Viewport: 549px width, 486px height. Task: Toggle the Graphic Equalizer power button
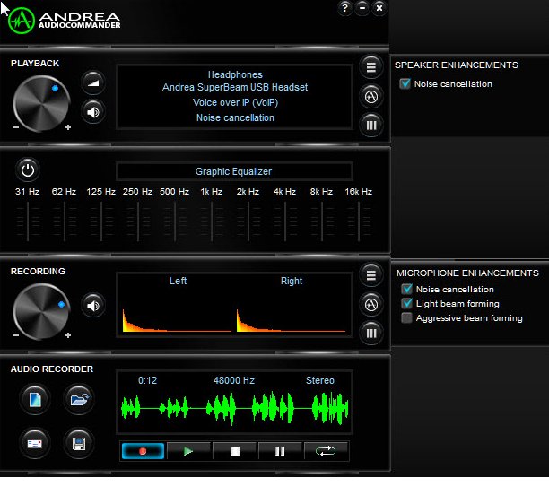tap(28, 170)
